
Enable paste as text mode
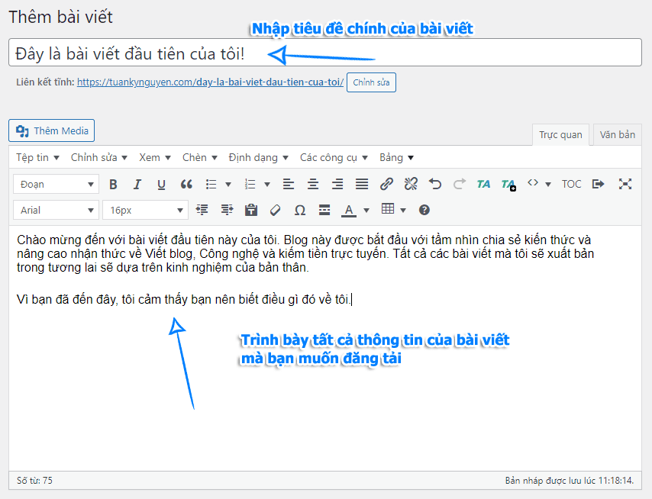tap(250, 209)
